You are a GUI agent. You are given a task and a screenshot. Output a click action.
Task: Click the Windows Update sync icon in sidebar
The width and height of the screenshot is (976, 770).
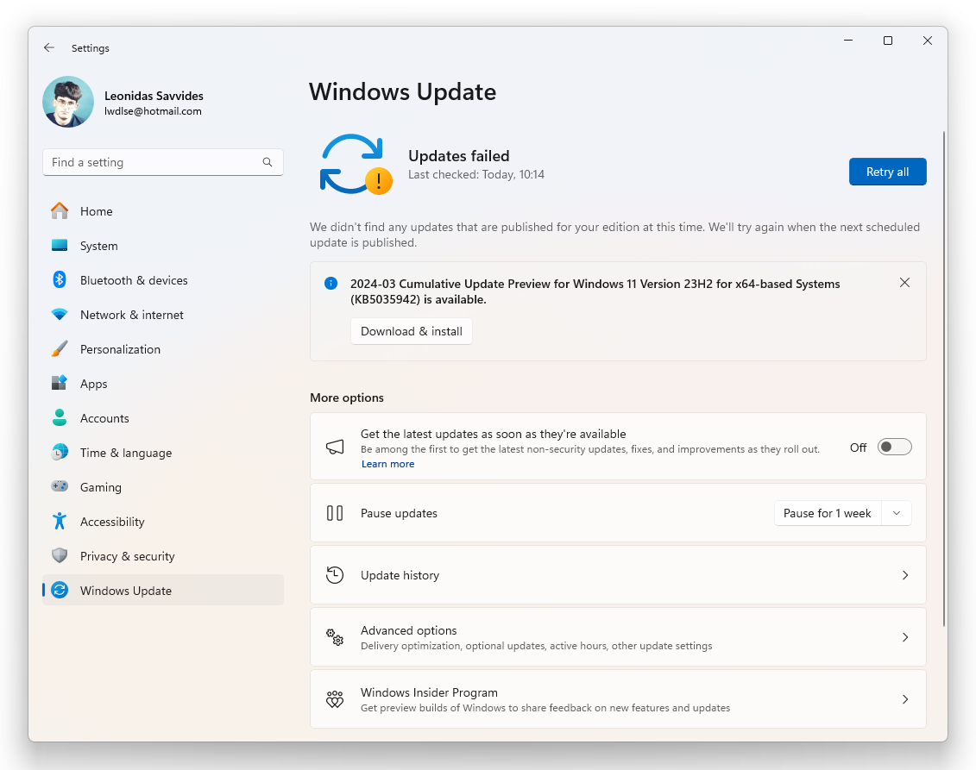(60, 591)
